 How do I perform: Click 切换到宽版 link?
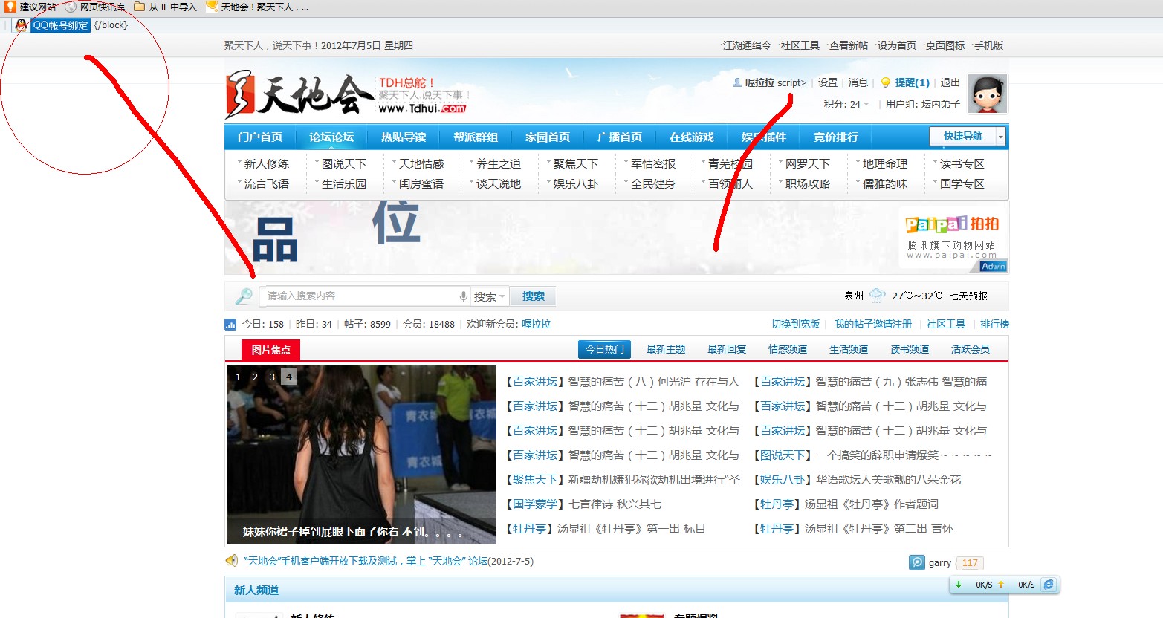click(795, 324)
